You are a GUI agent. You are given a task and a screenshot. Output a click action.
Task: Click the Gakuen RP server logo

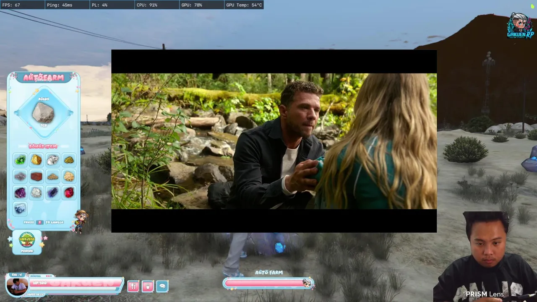tap(520, 26)
